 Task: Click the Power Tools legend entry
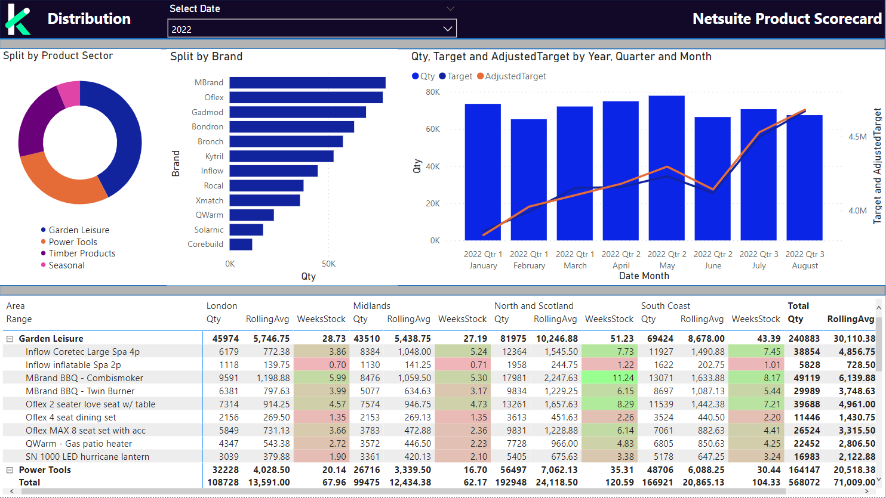pyautogui.click(x=69, y=242)
